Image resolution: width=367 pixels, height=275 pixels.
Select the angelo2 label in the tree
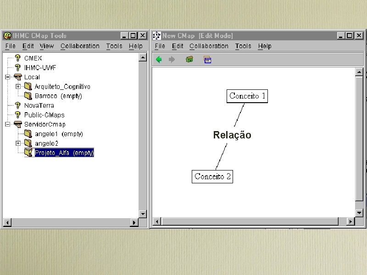pos(46,143)
